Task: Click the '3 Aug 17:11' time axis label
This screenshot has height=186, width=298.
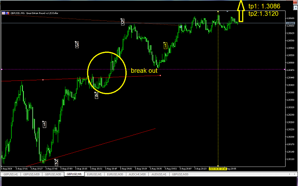Action: pyautogui.click(x=21, y=169)
